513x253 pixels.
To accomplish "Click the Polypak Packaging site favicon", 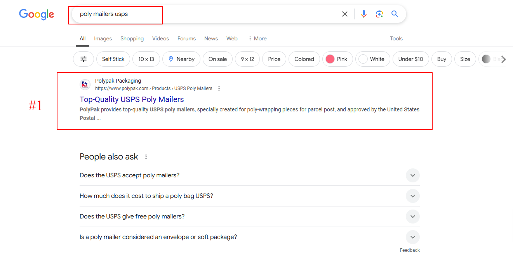I will [x=85, y=85].
